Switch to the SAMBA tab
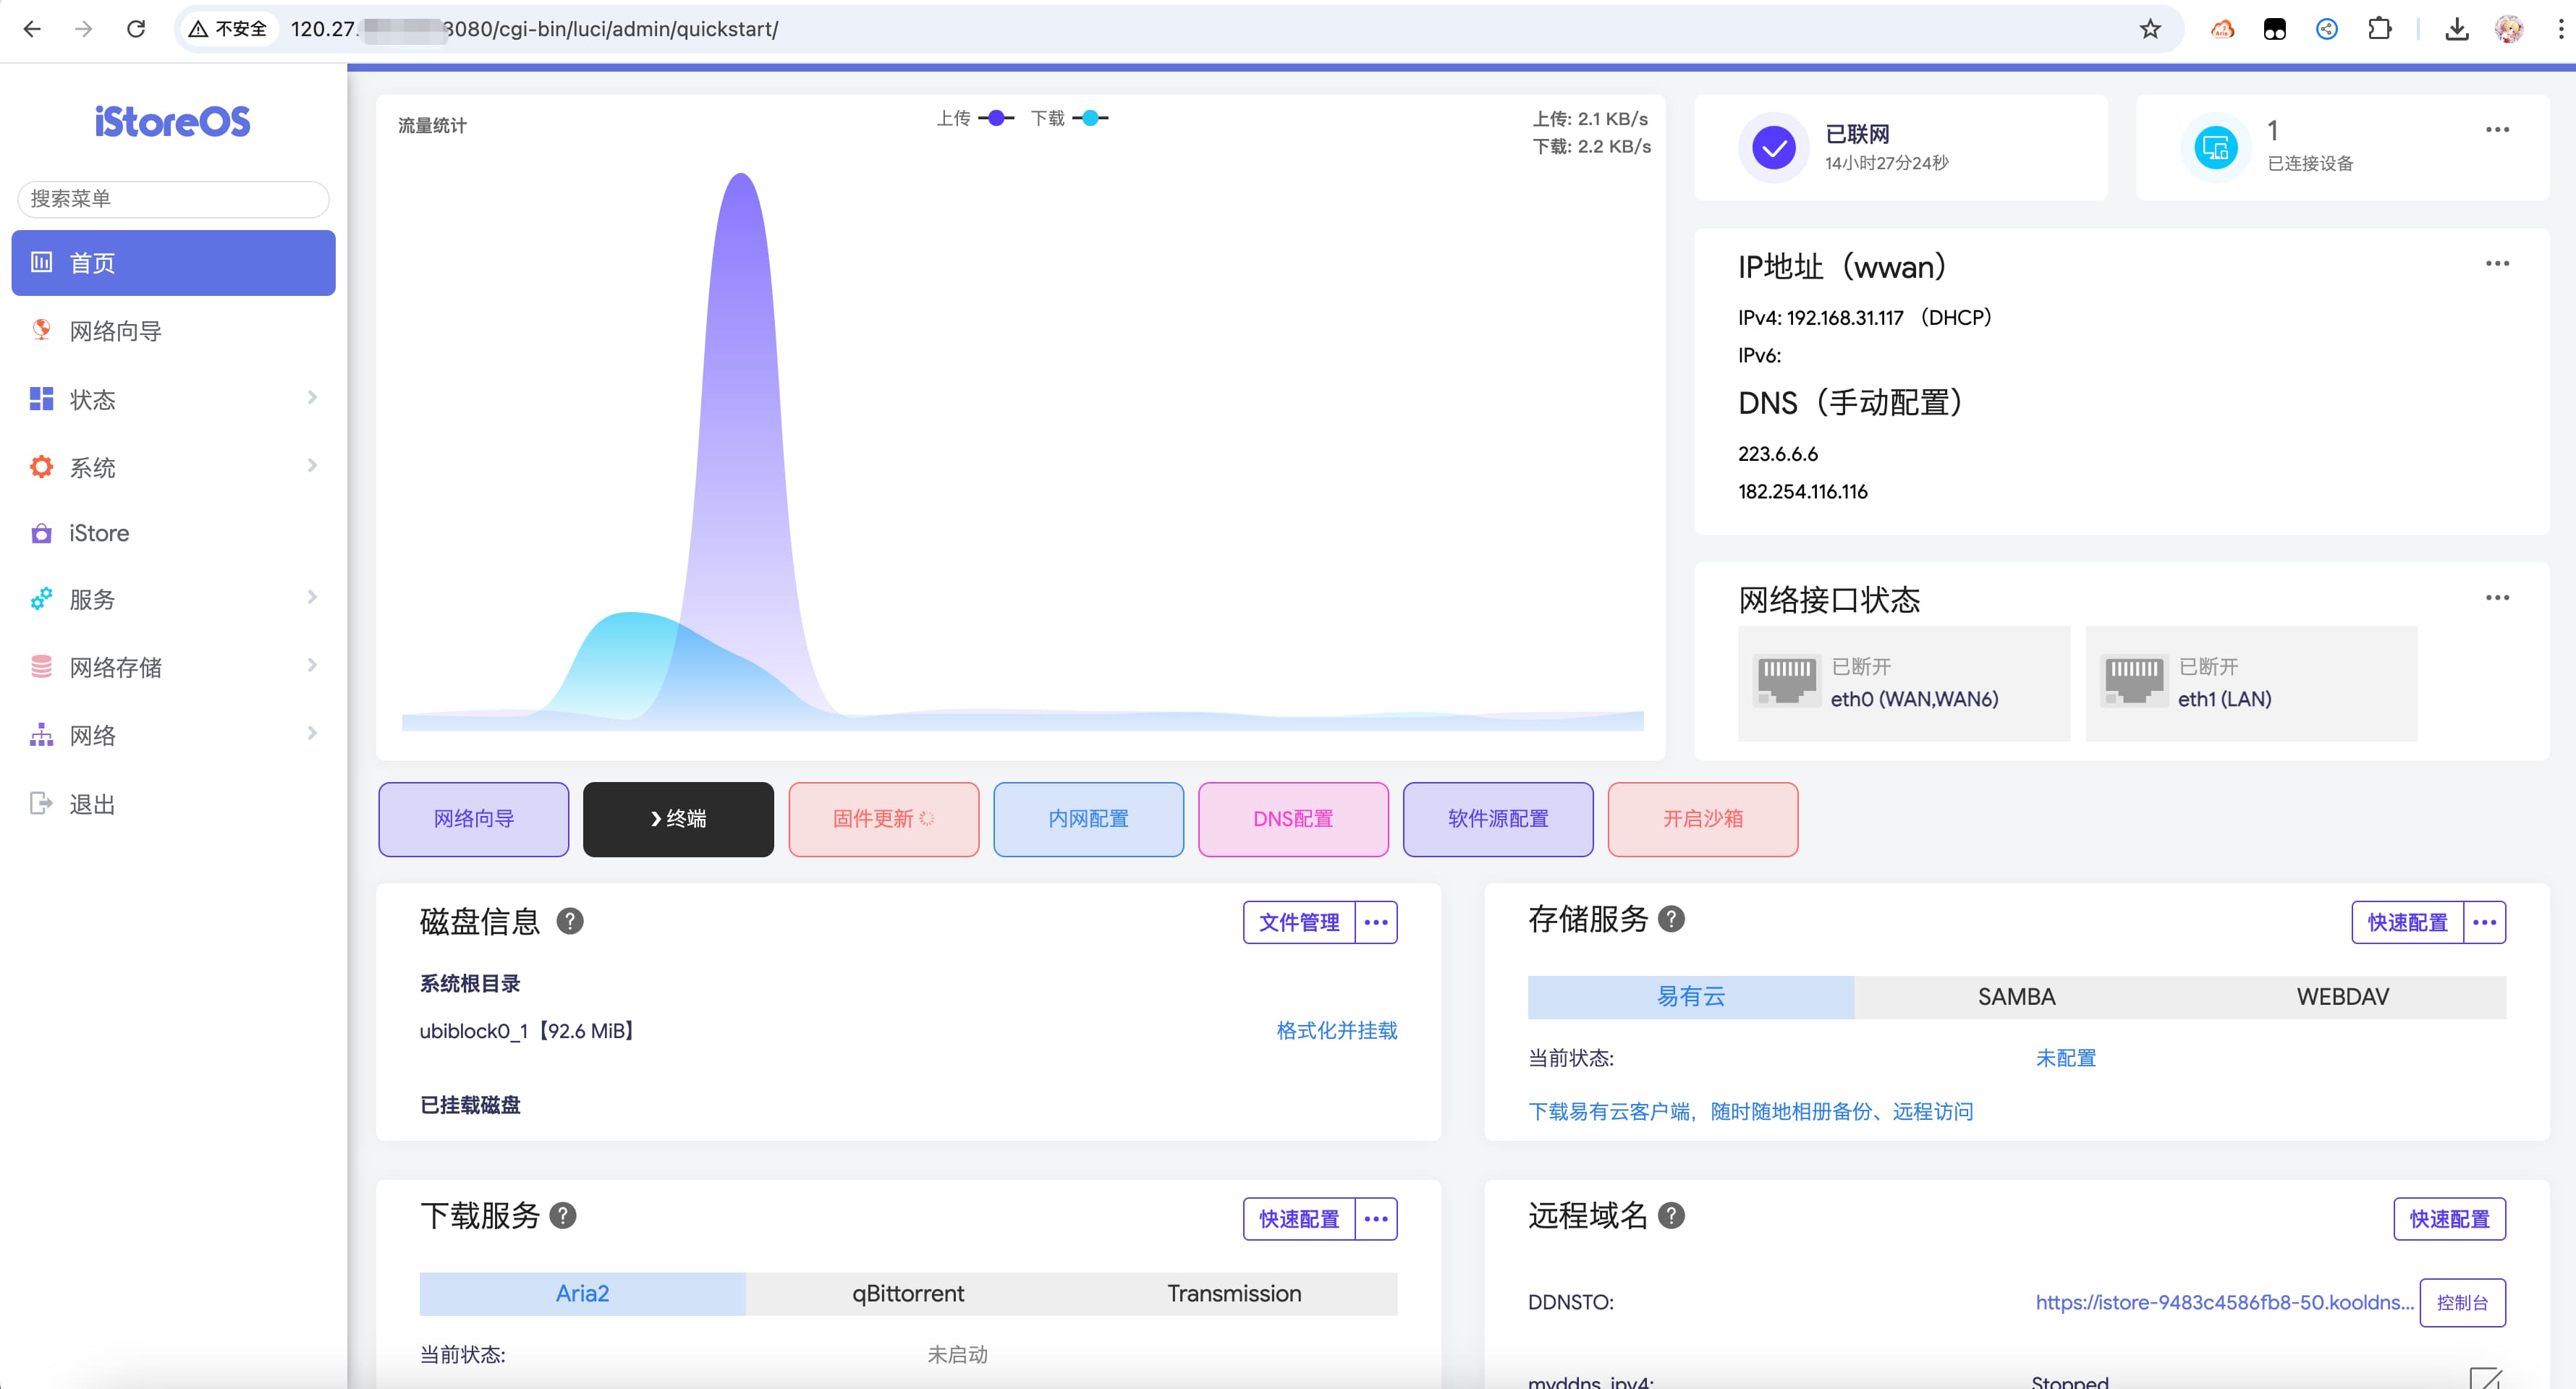This screenshot has height=1389, width=2576. tap(2016, 996)
